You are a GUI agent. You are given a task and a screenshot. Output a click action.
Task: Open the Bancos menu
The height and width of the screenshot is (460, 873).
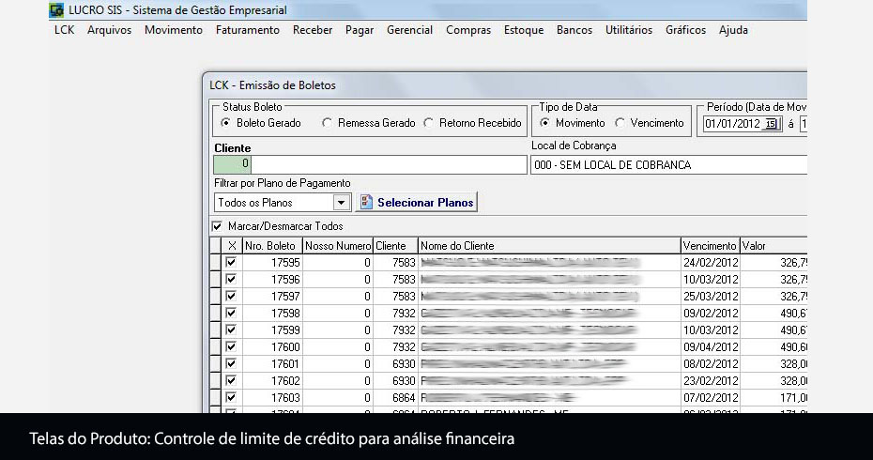click(574, 30)
